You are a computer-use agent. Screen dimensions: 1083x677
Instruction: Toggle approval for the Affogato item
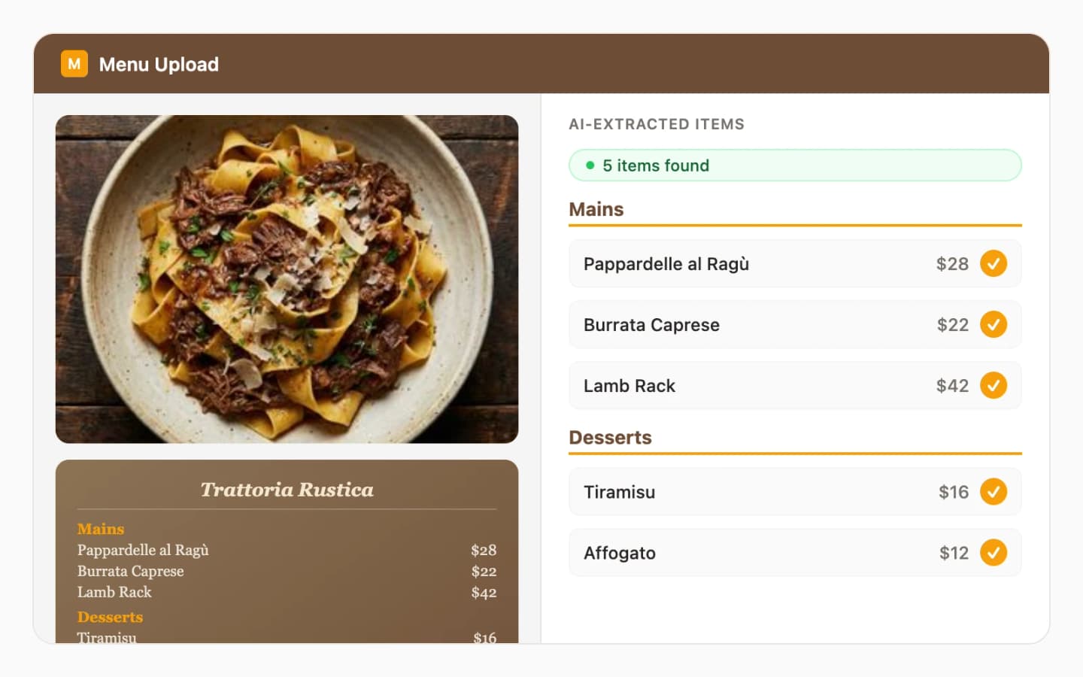coord(994,552)
